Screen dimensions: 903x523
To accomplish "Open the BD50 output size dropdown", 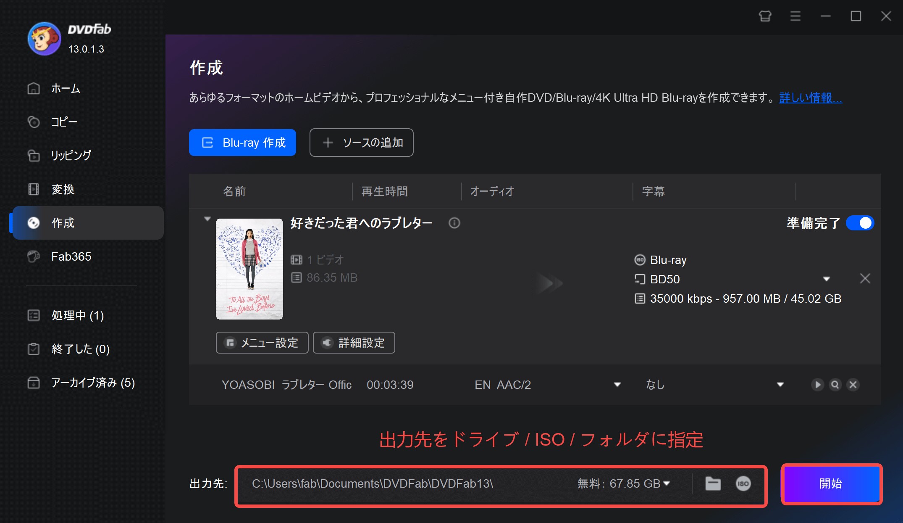I will (x=826, y=279).
